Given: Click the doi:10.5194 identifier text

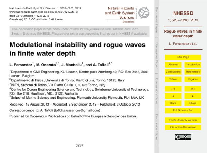Looking at the screenshot, I should [x=29, y=16].
